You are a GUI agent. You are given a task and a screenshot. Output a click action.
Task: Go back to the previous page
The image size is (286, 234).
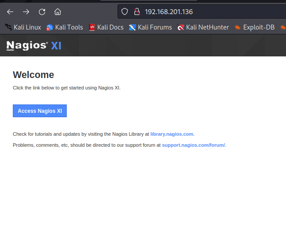click(10, 12)
